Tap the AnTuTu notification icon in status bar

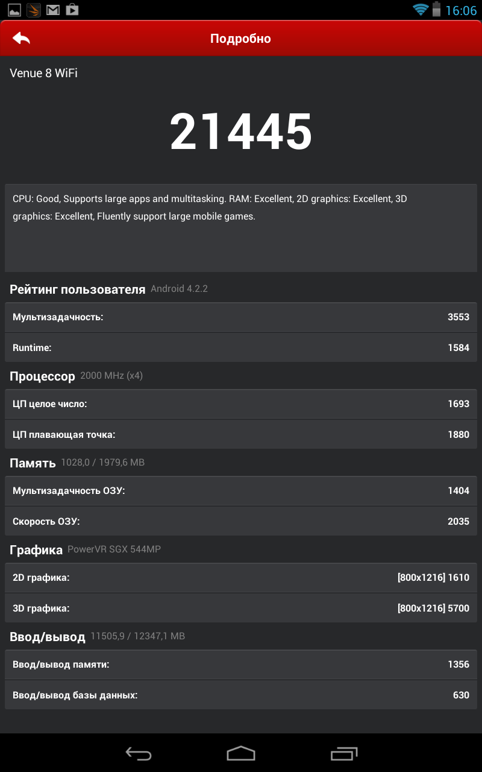pos(34,10)
